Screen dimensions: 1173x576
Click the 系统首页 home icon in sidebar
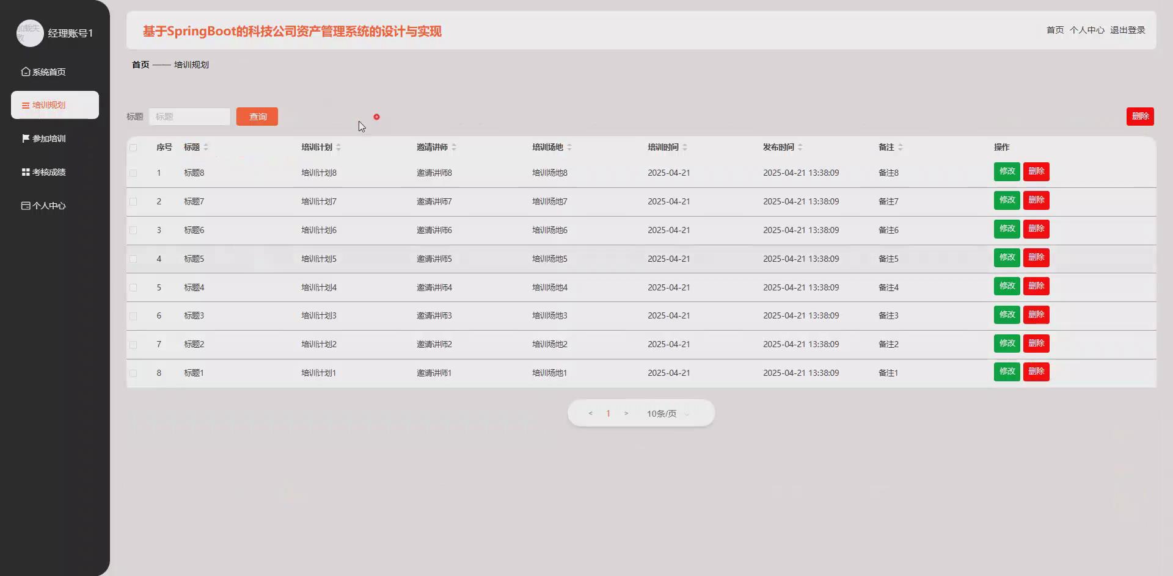tap(26, 71)
